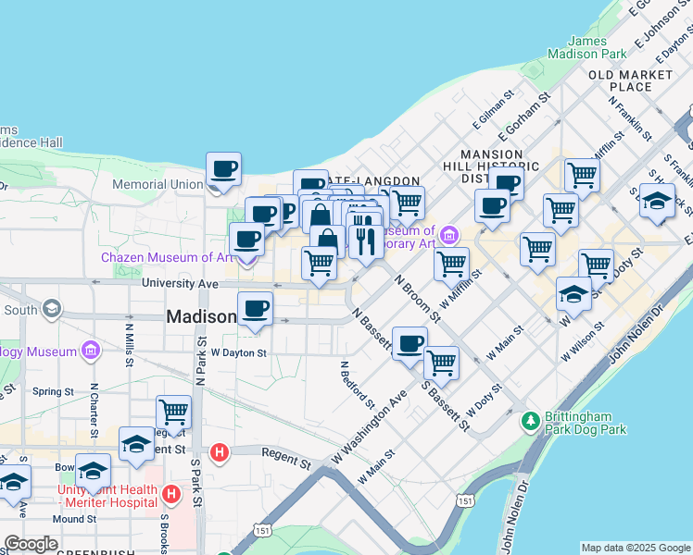Click the Museum of Contemporary Art pin

pos(450,235)
